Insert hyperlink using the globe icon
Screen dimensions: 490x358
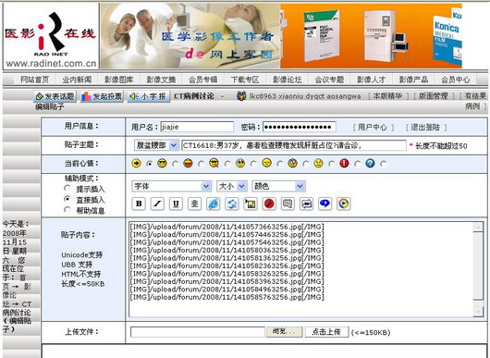(x=214, y=204)
